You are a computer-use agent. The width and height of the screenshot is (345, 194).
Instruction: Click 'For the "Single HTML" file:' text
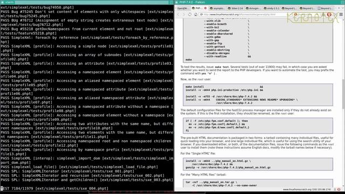(x=198, y=154)
